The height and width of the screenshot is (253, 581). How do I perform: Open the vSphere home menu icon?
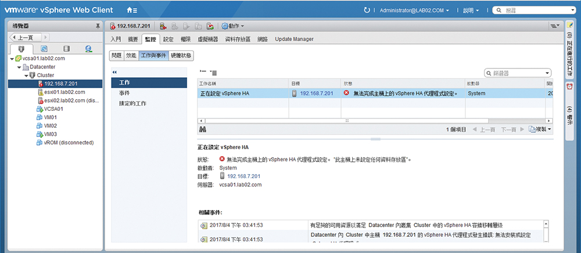(x=132, y=10)
